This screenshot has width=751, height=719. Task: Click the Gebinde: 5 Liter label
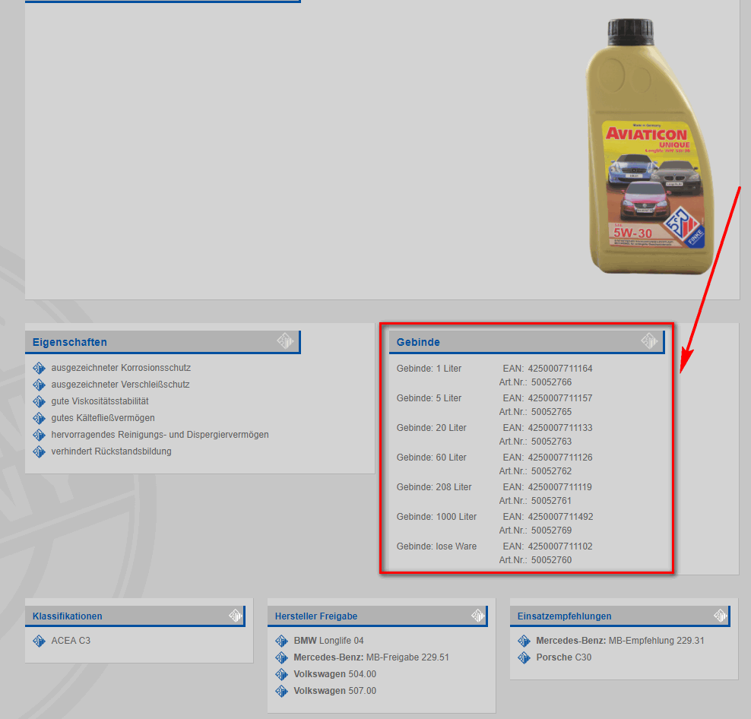(x=429, y=398)
